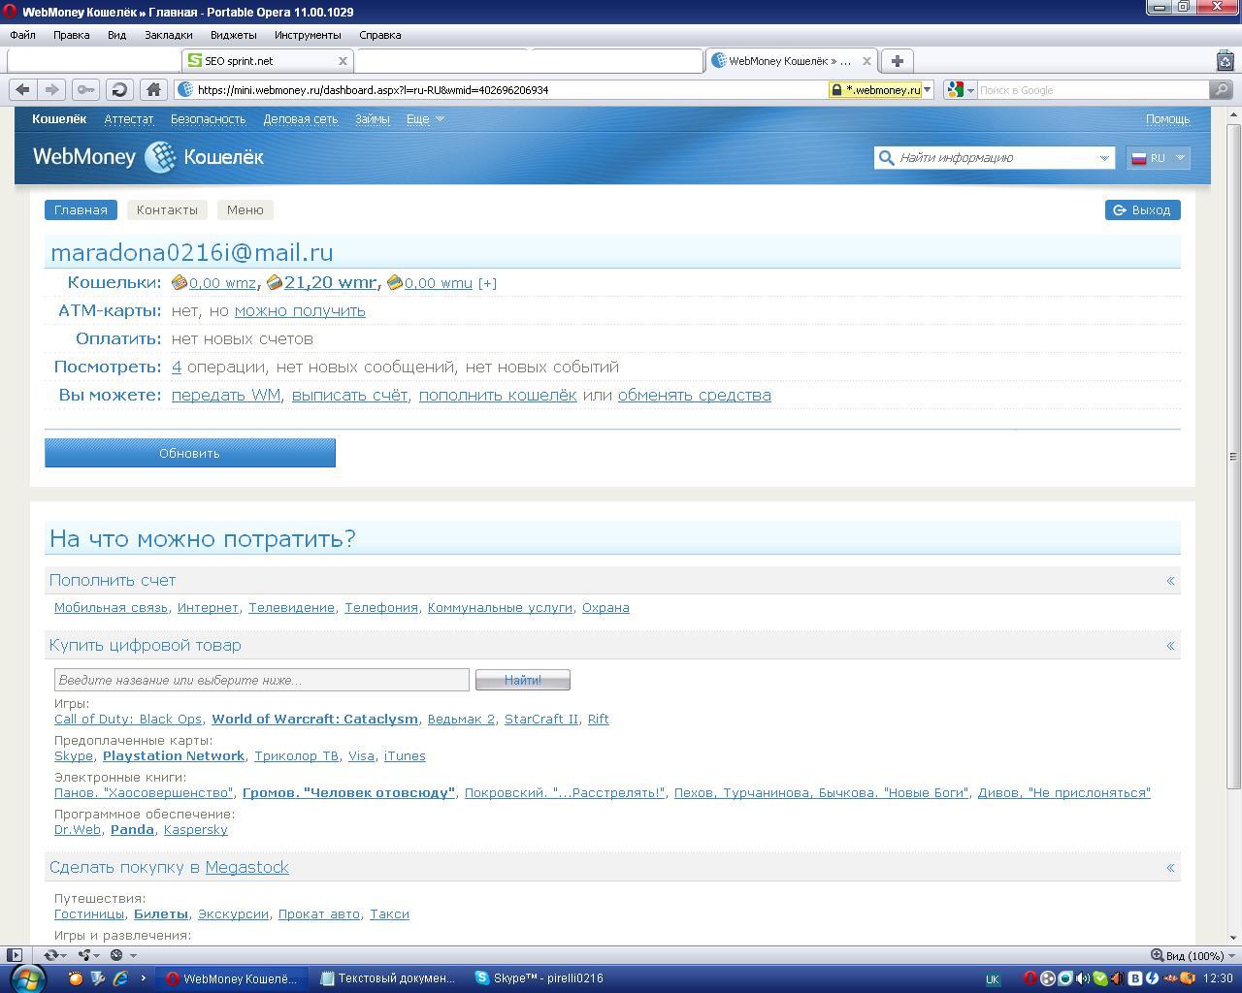Toggle the Opera panel button in status bar
The height and width of the screenshot is (993, 1242).
pyautogui.click(x=14, y=955)
